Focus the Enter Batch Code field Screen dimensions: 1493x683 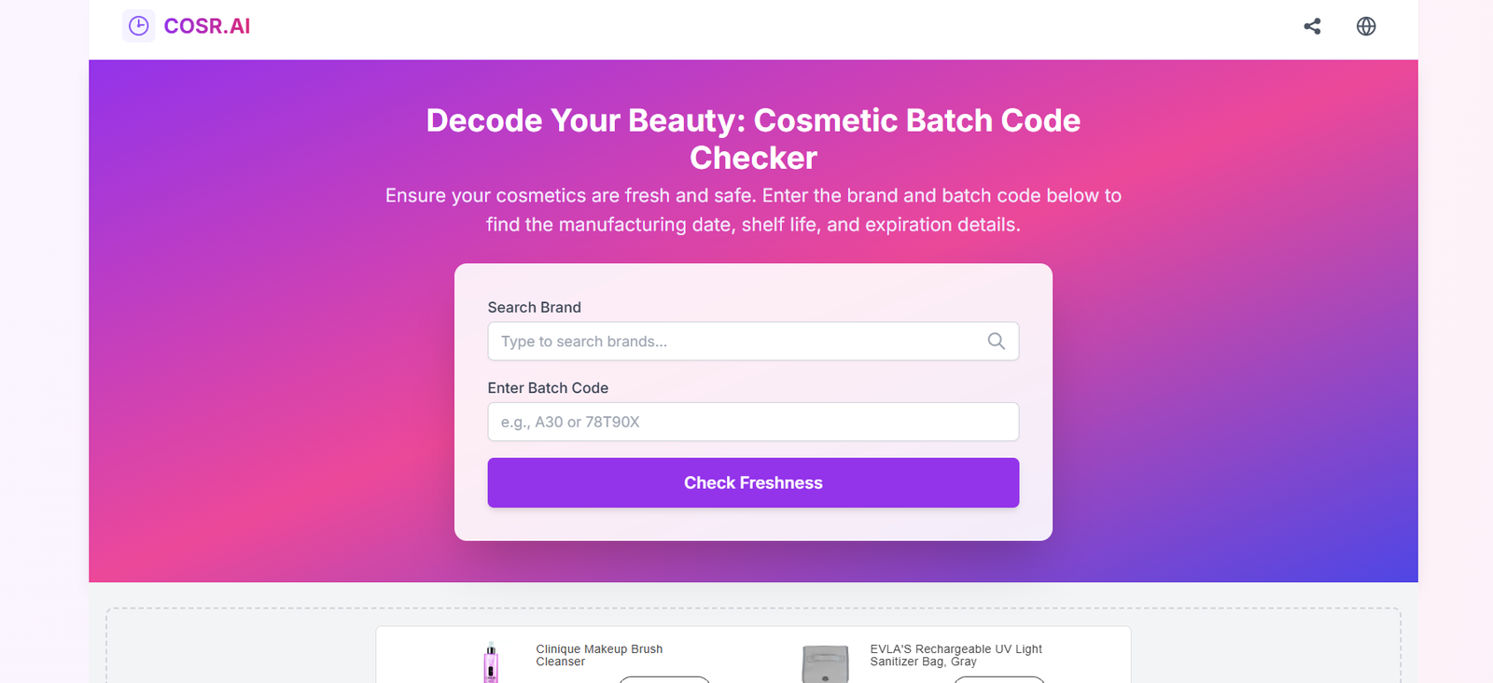click(753, 422)
